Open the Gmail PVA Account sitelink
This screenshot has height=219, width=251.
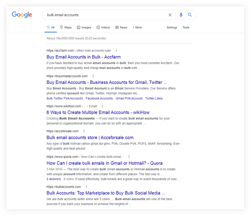[x=129, y=98]
